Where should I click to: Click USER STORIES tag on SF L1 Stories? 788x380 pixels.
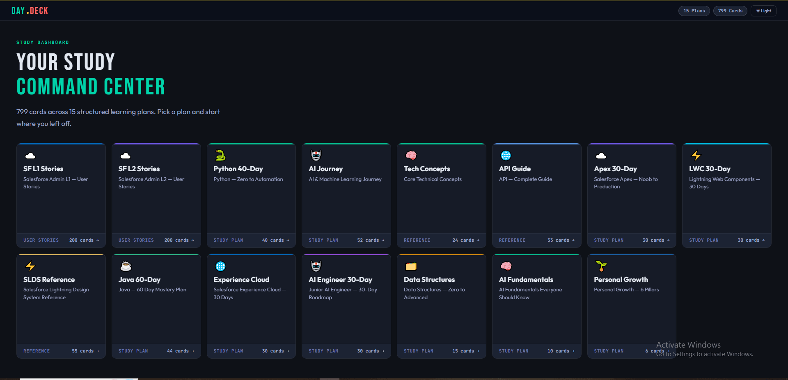click(x=41, y=240)
